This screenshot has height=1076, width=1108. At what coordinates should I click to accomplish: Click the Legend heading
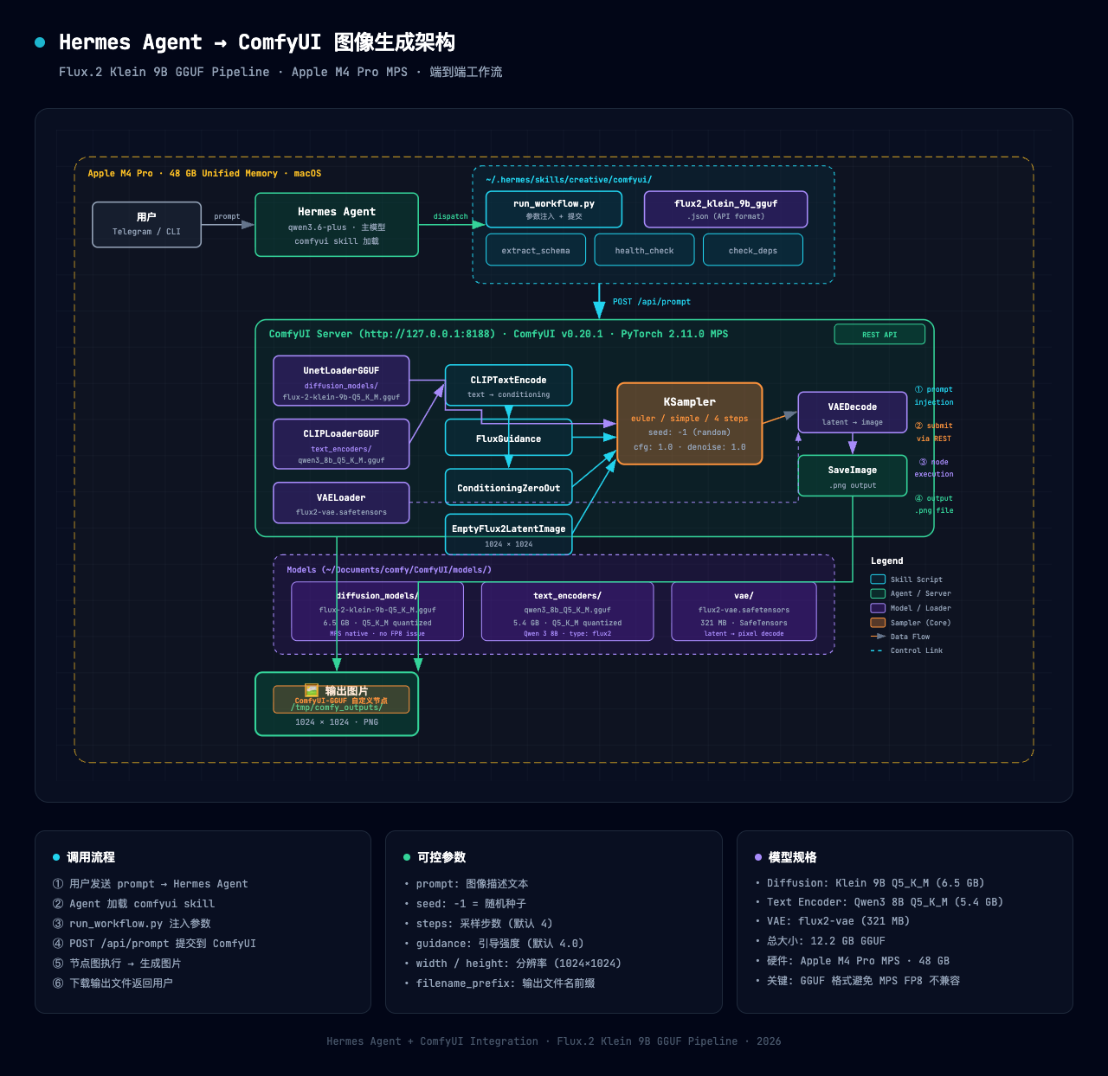click(x=886, y=560)
